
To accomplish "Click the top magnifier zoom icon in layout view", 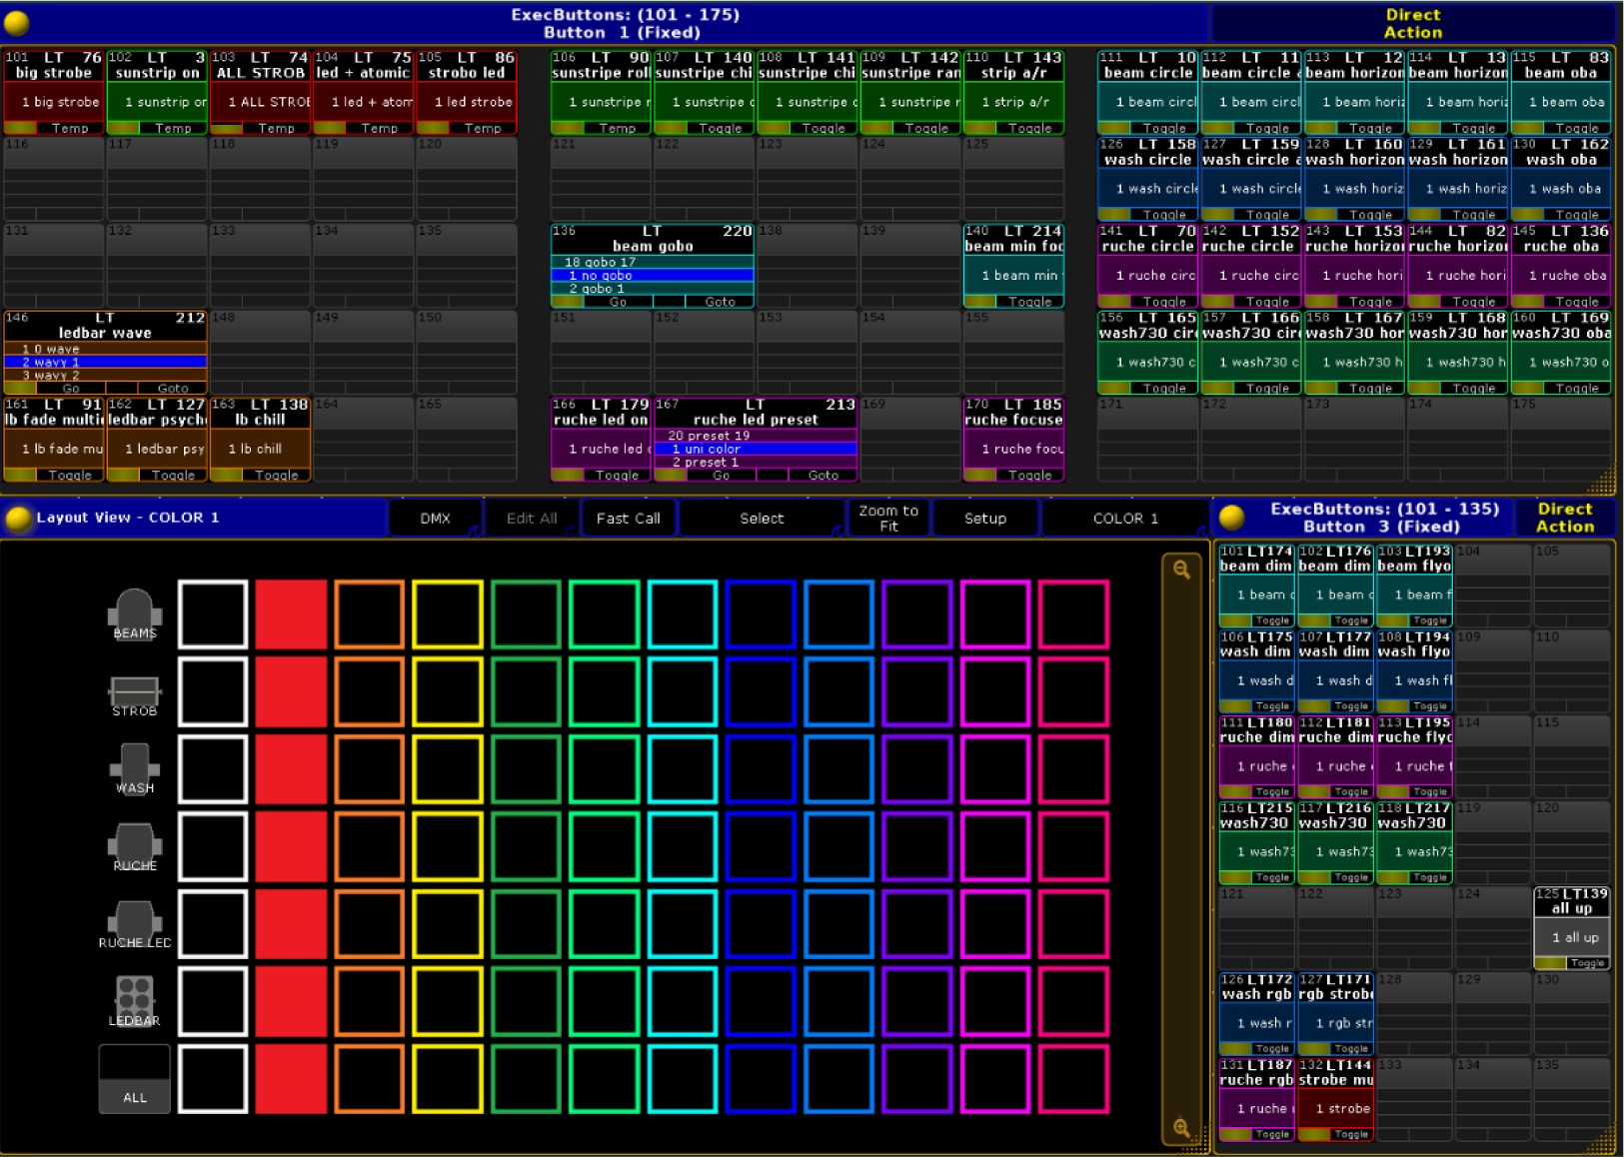I will [x=1181, y=570].
